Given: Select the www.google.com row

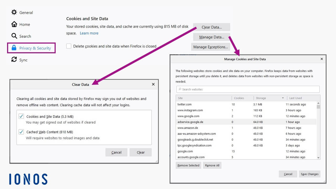Looking at the screenshot, I should pyautogui.click(x=246, y=116).
